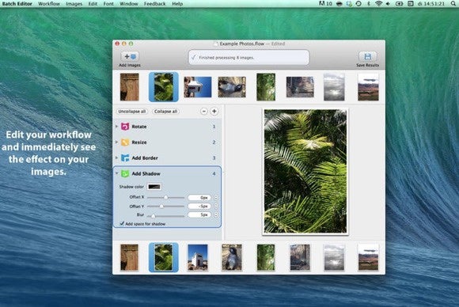Select the penguin result thumbnail in the bottom strip
Viewport: 459px width, 307px height.
(x=232, y=257)
